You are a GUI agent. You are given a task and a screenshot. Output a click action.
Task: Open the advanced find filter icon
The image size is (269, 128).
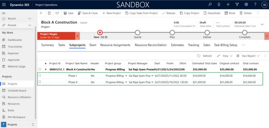[237, 5]
